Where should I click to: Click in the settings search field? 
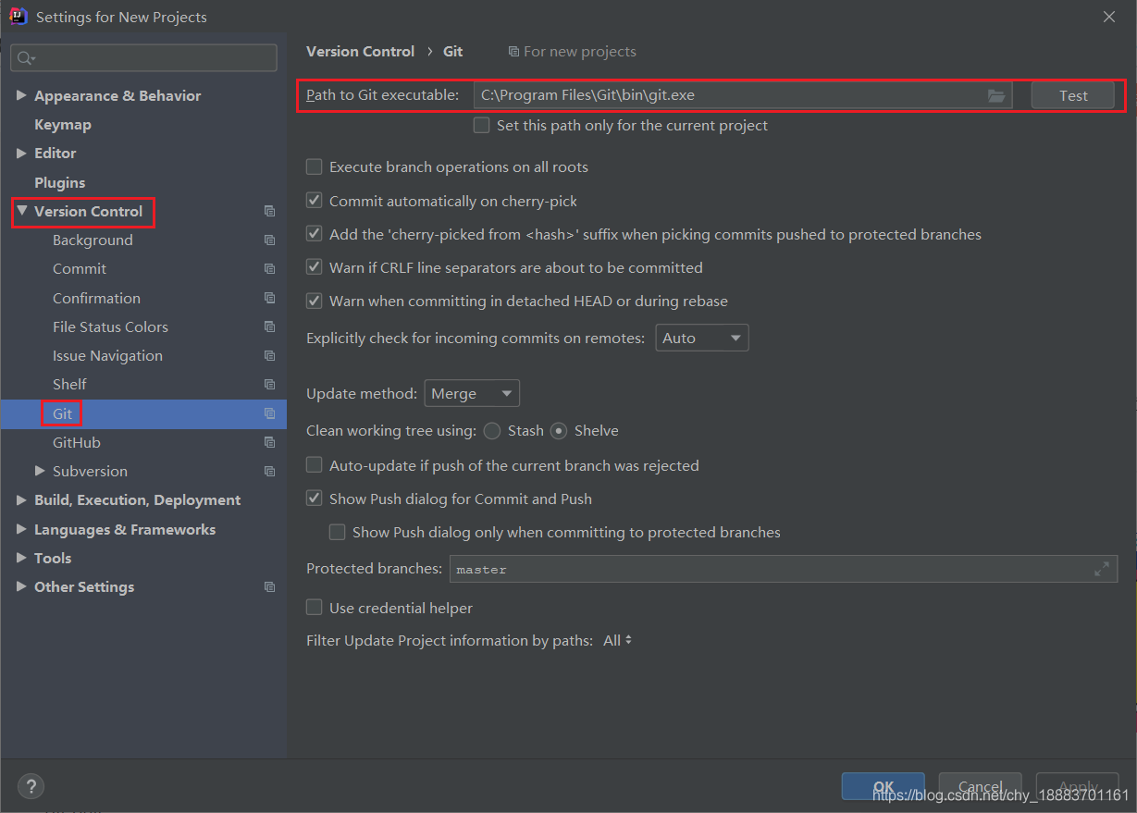point(143,57)
